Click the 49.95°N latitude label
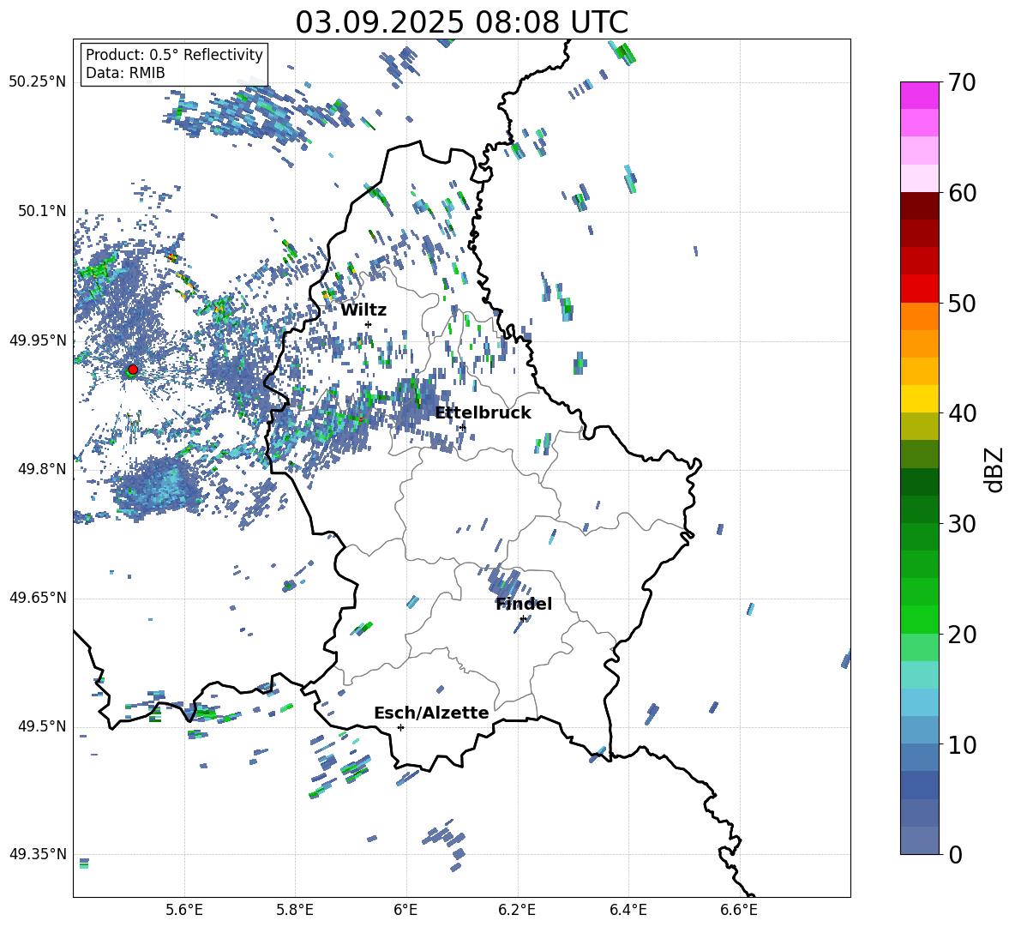 pos(38,340)
